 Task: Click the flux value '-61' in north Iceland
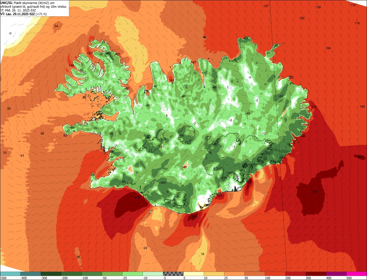coord(183,96)
